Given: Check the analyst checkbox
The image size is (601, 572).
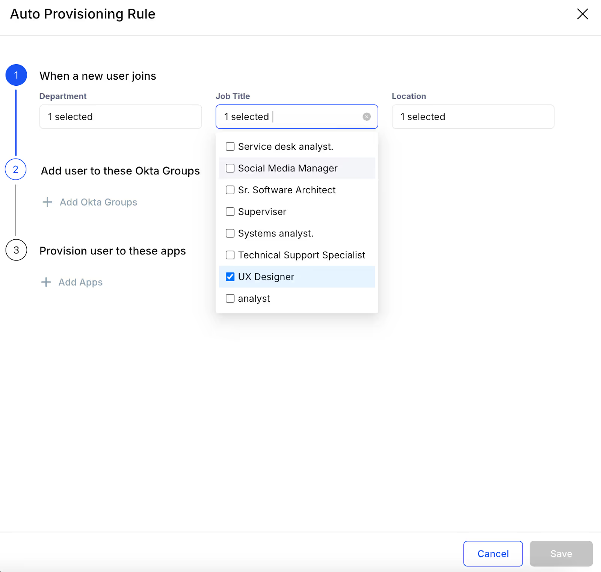Looking at the screenshot, I should (230, 298).
